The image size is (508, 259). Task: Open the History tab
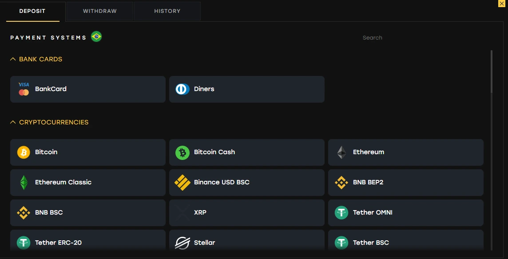tap(167, 11)
